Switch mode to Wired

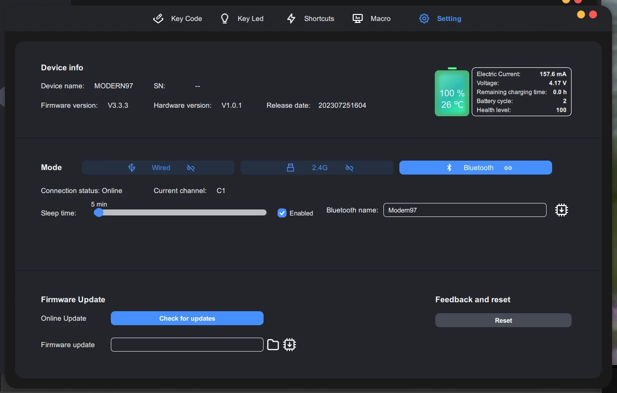pyautogui.click(x=158, y=168)
